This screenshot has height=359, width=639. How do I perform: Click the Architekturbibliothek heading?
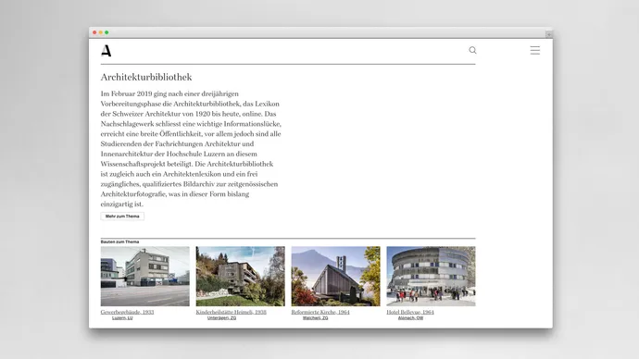point(146,77)
